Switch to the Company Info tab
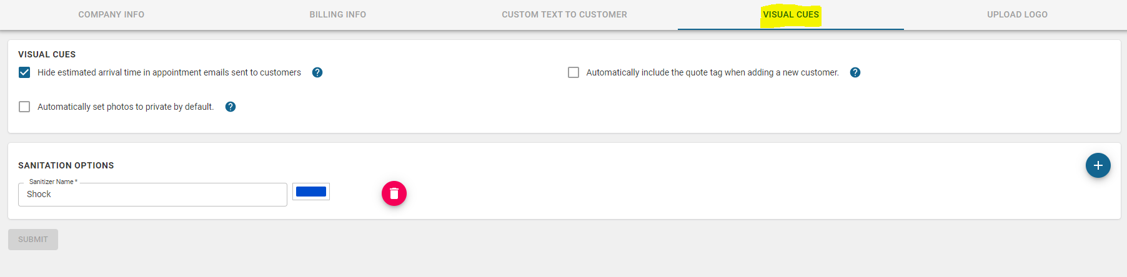Image resolution: width=1127 pixels, height=277 pixels. click(111, 14)
